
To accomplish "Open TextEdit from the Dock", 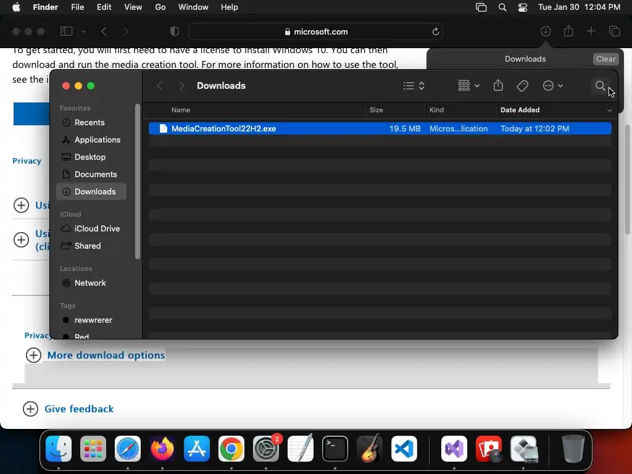I will pyautogui.click(x=301, y=448).
